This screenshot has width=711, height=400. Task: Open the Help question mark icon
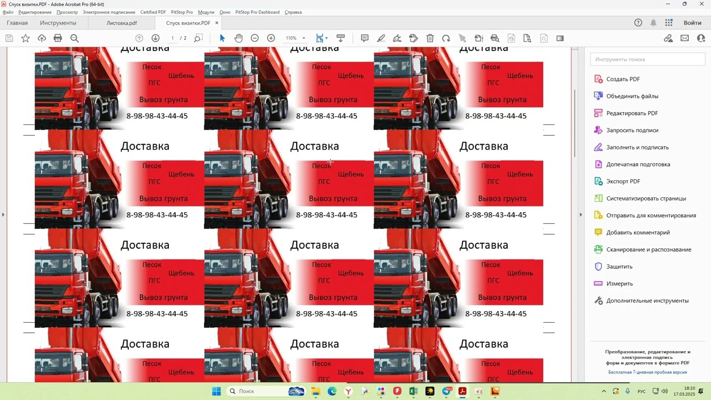point(638,23)
